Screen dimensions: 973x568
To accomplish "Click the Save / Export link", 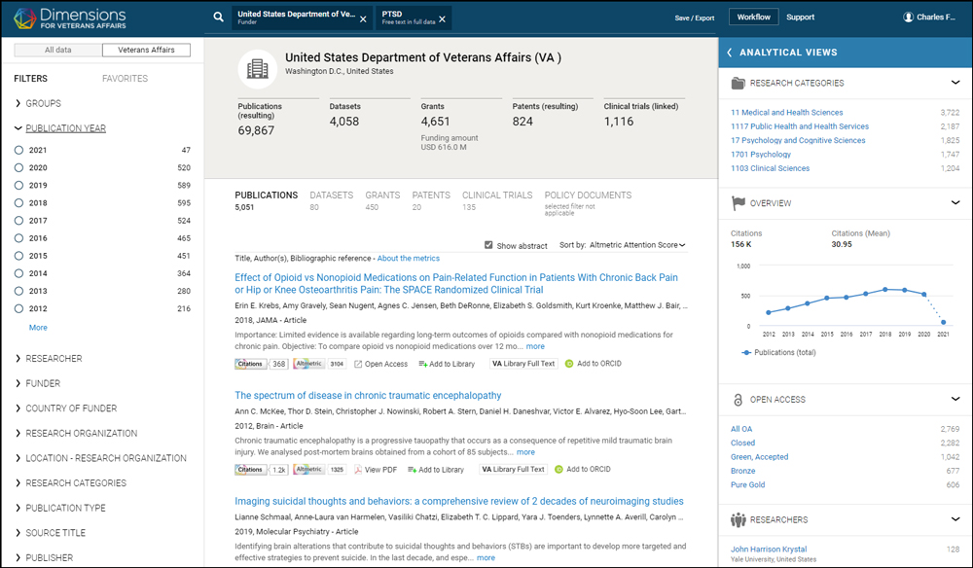I will coord(695,18).
